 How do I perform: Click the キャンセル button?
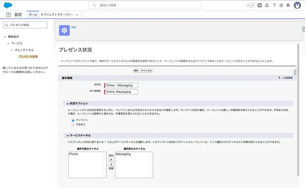click(147, 71)
